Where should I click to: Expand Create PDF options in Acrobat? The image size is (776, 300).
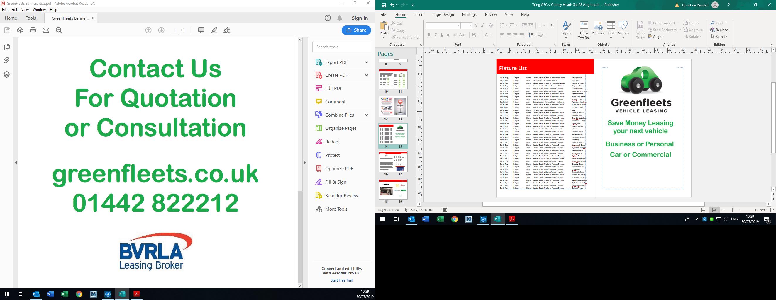[x=367, y=75]
